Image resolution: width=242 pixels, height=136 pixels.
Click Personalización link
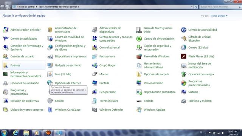(x=154, y=83)
